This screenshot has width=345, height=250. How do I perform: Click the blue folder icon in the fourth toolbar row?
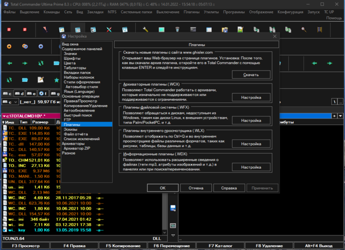tap(25, 80)
